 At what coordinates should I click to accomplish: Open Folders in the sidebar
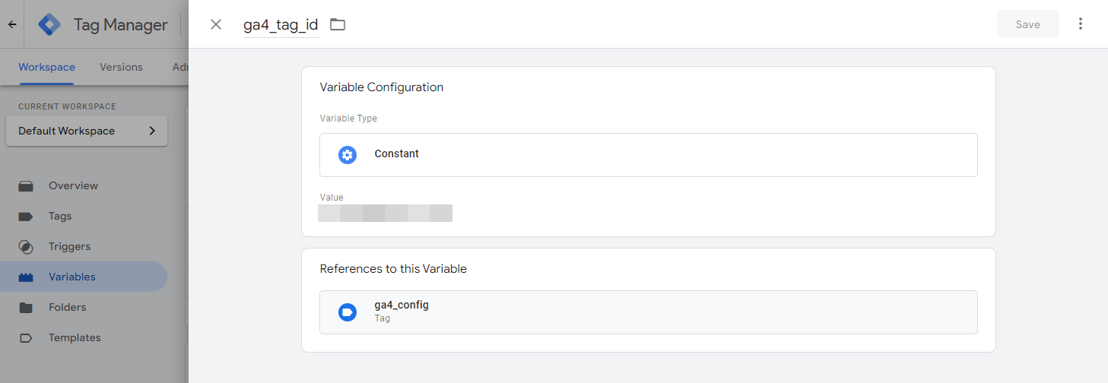67,307
